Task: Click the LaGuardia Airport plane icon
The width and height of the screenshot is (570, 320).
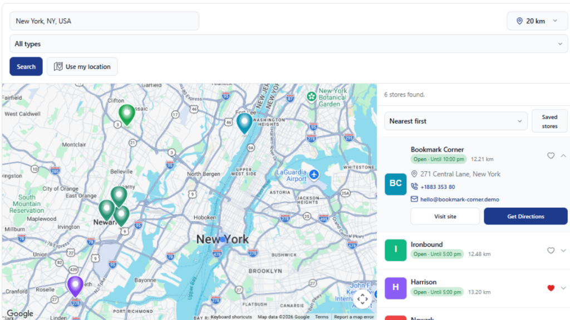Action: [314, 175]
